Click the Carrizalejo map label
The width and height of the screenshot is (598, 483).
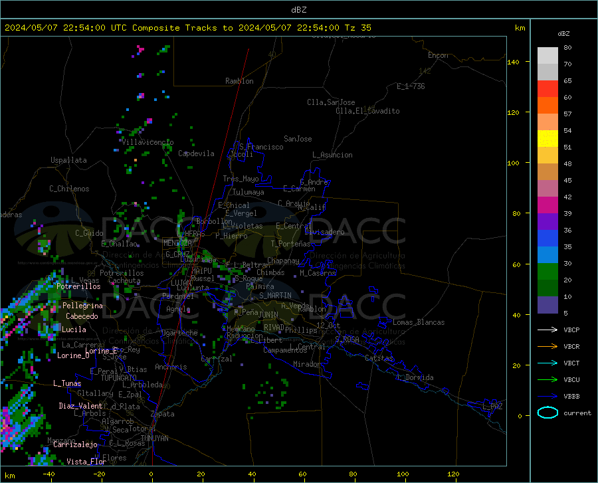(75, 444)
